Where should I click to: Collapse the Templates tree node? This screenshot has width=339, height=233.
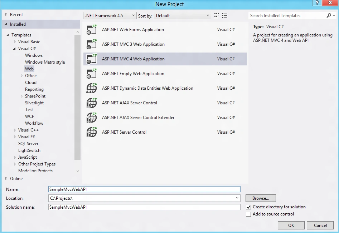pyautogui.click(x=8, y=35)
